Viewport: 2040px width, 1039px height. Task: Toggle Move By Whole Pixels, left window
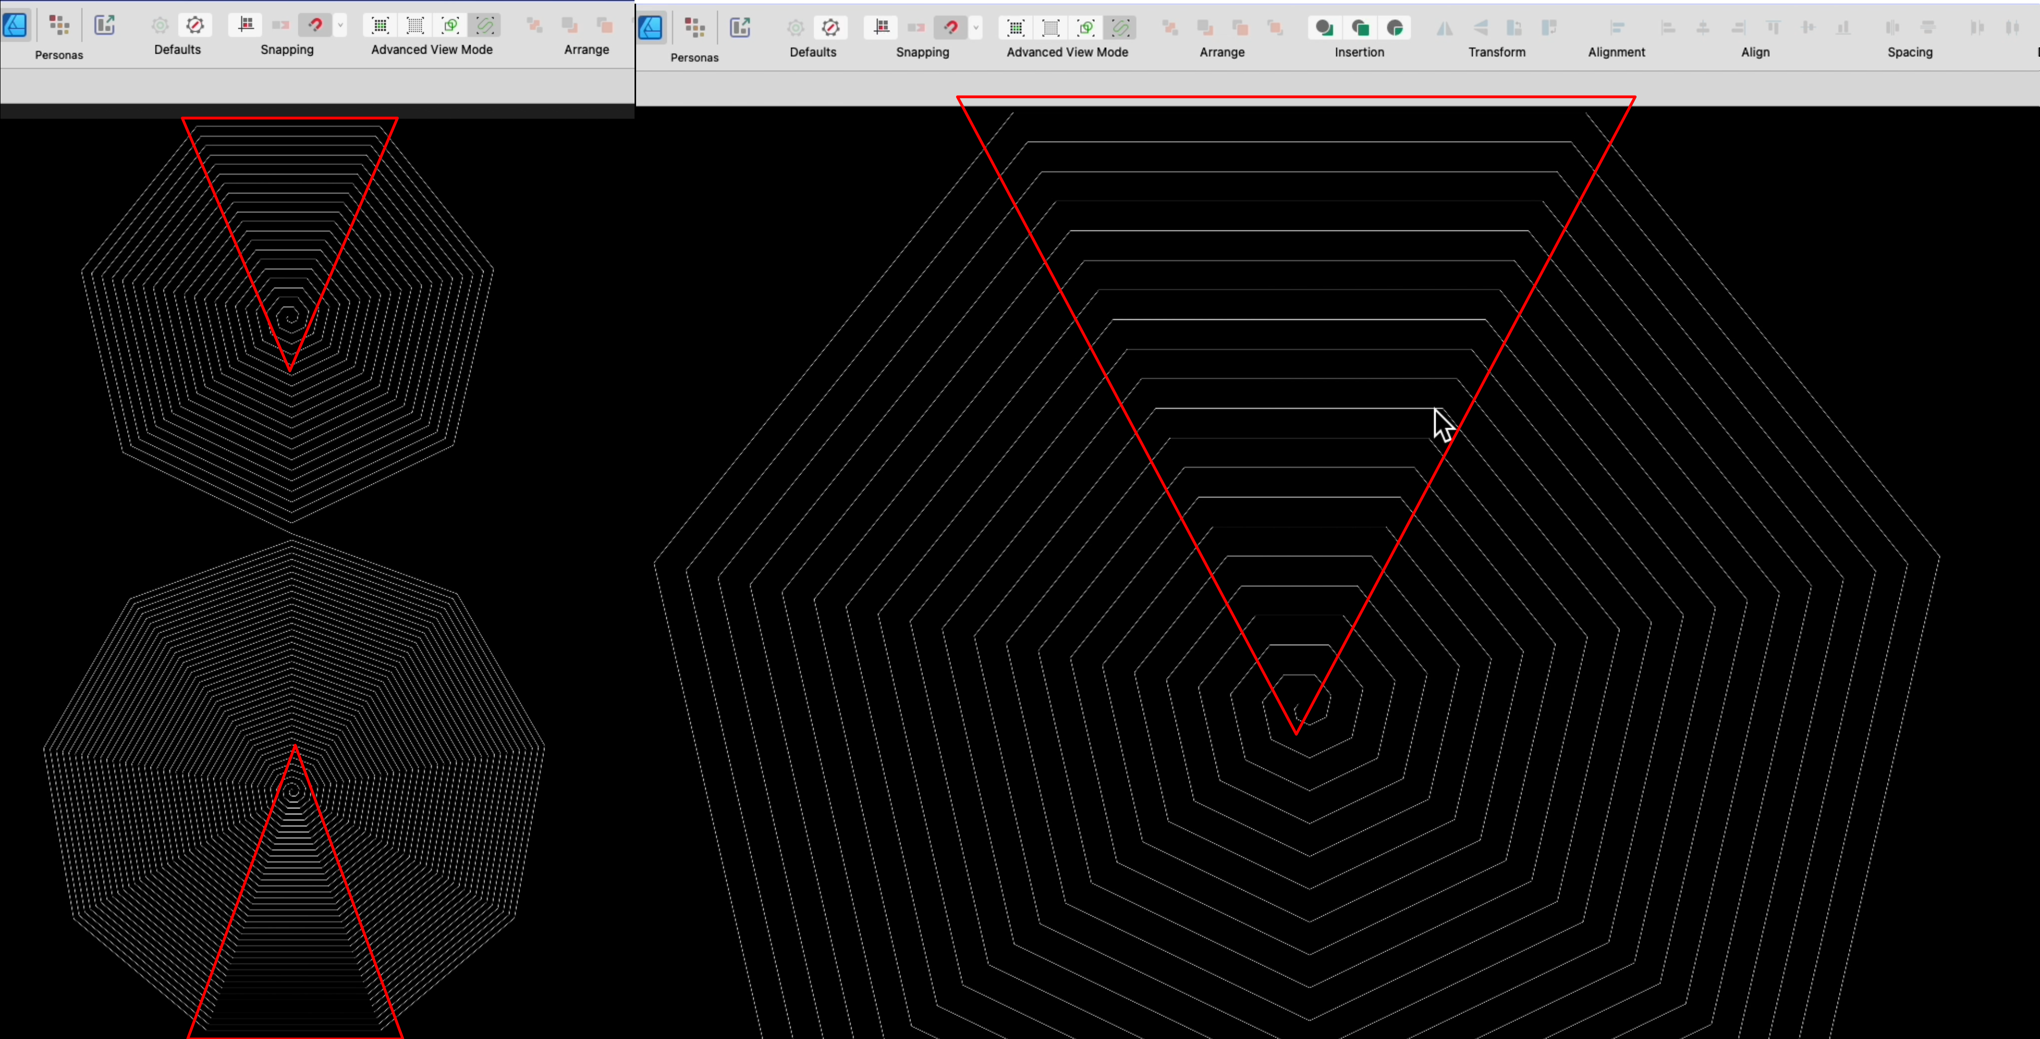[281, 25]
